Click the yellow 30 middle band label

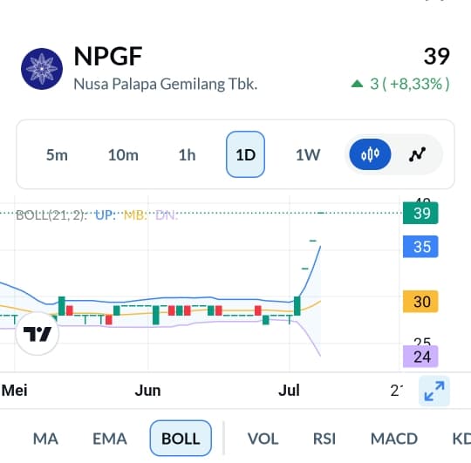(420, 302)
